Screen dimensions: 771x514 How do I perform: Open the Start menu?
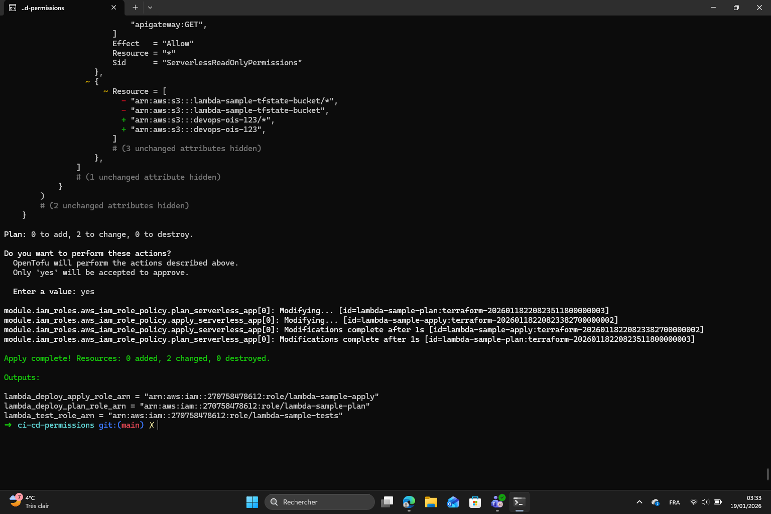(x=252, y=501)
